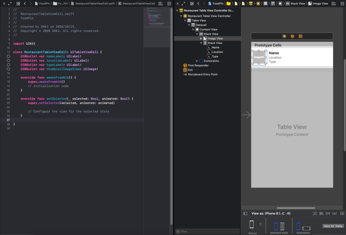
Task: Click the Update Frames icon in canvas toolbar
Action: (315, 213)
